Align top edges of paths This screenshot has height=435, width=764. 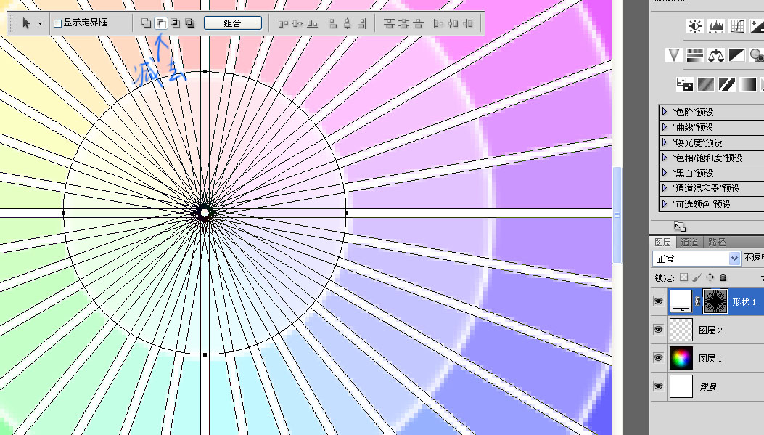click(283, 23)
